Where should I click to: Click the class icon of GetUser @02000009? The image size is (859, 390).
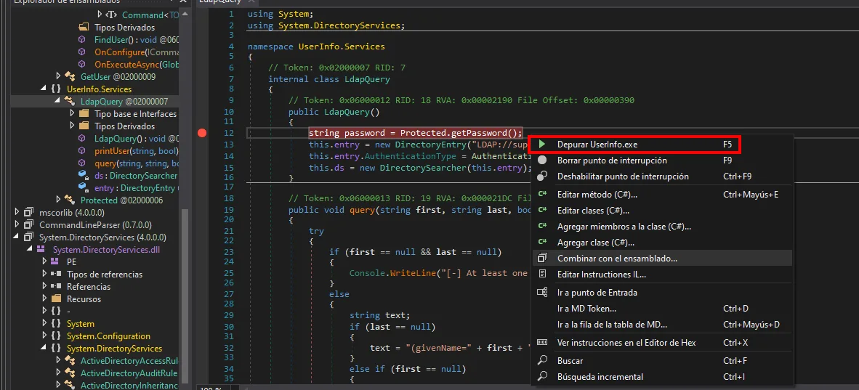(x=70, y=76)
